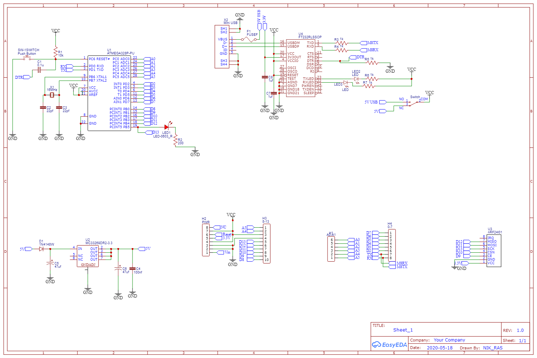Select the ATMEGA328P-PU microcontroller symbol
Screen dimensions: 537x358
[x=109, y=93]
